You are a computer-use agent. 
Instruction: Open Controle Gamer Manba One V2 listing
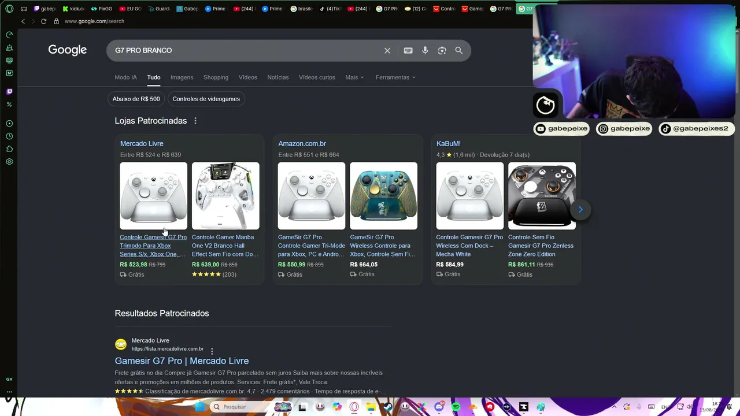point(225,246)
